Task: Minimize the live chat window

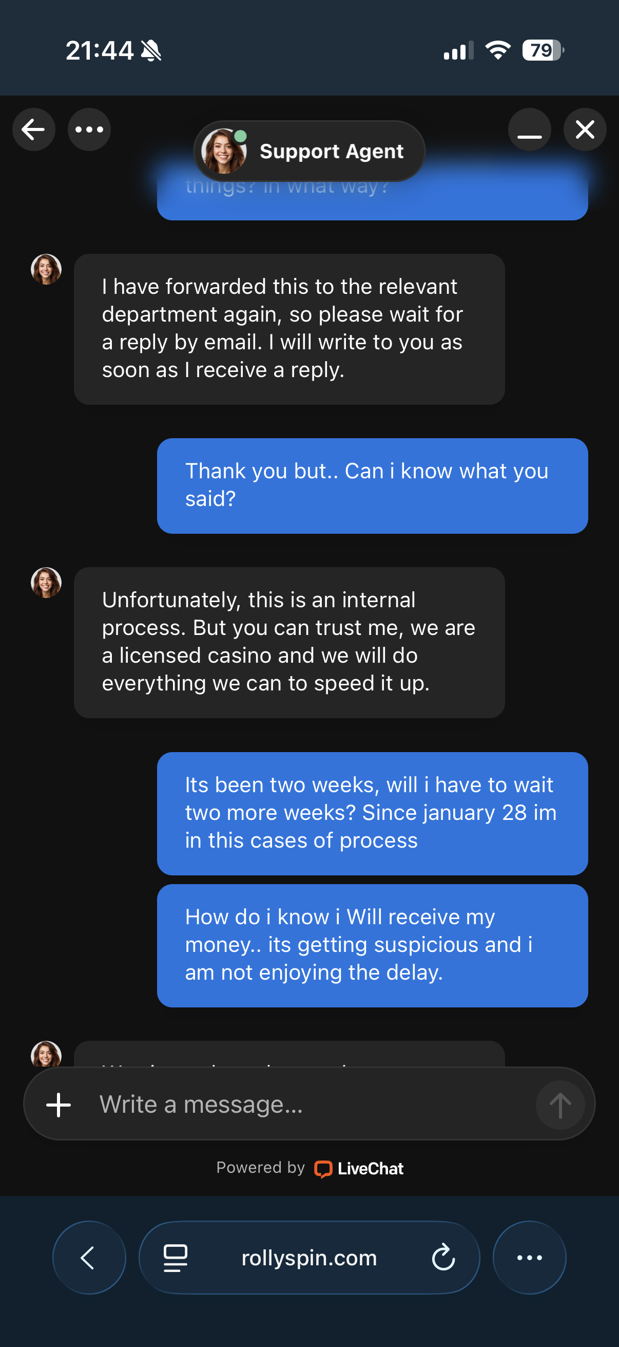Action: [529, 129]
